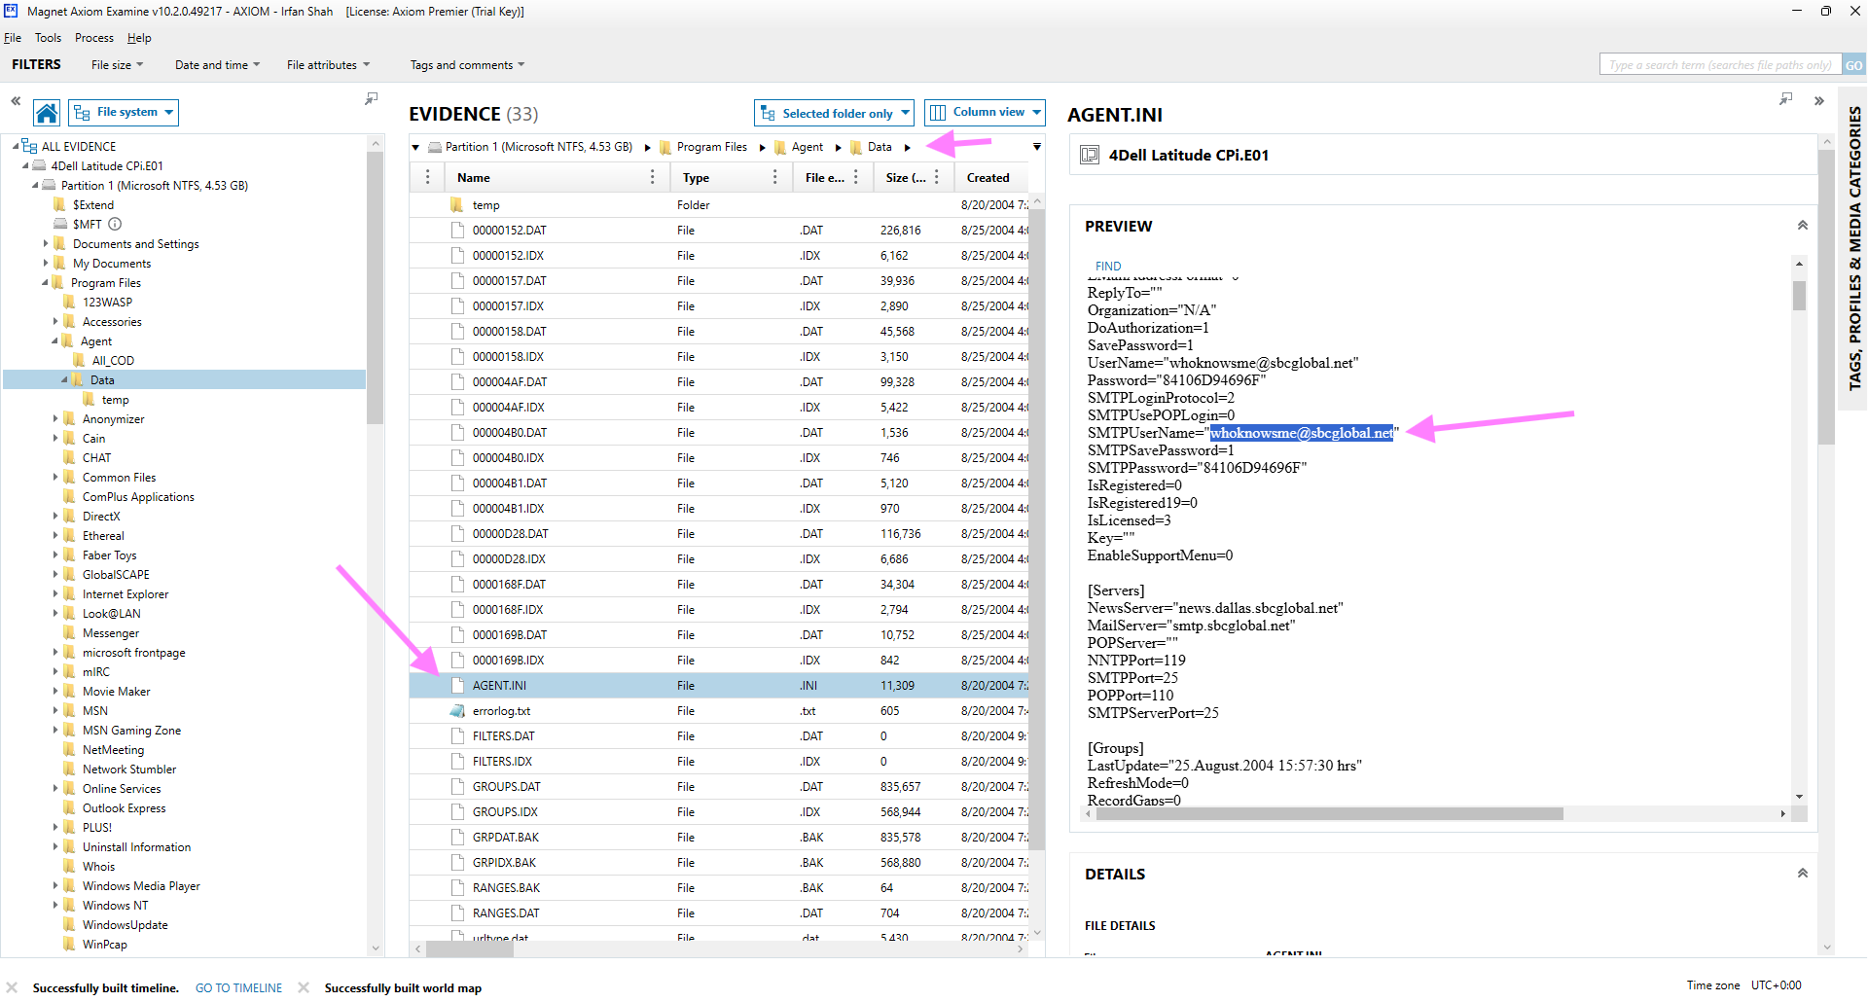Expand the breadcrumb path dropdown arrow
This screenshot has height=1002, width=1868.
click(1037, 147)
